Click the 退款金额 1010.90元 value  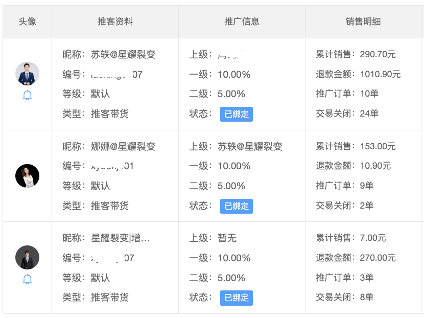pyautogui.click(x=380, y=74)
